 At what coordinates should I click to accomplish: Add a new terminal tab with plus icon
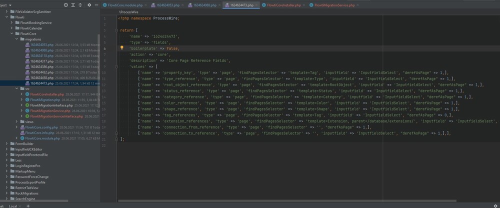pyautogui.click(x=28, y=205)
